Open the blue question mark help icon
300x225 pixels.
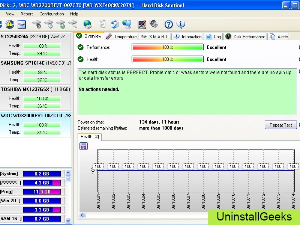(168, 24)
